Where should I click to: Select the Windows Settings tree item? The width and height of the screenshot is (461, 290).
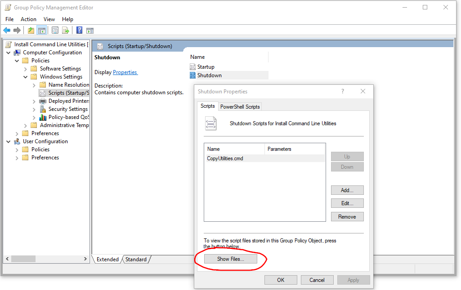click(61, 77)
